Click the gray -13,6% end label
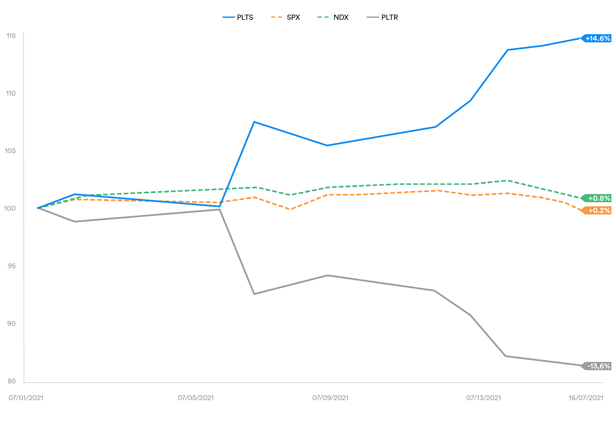The image size is (615, 423). 598,366
